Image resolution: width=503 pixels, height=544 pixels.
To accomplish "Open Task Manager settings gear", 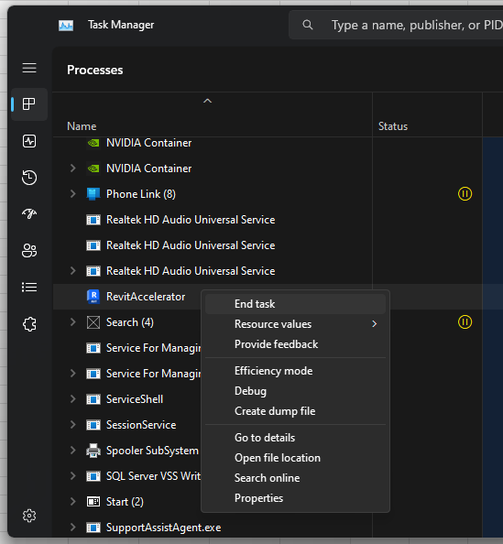I will (29, 516).
